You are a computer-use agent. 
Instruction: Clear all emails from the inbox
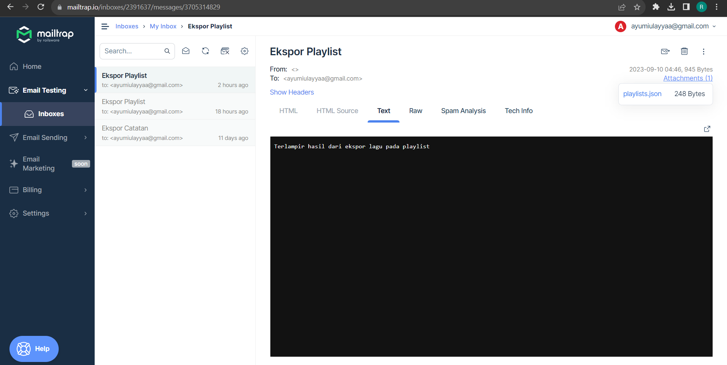(x=225, y=51)
